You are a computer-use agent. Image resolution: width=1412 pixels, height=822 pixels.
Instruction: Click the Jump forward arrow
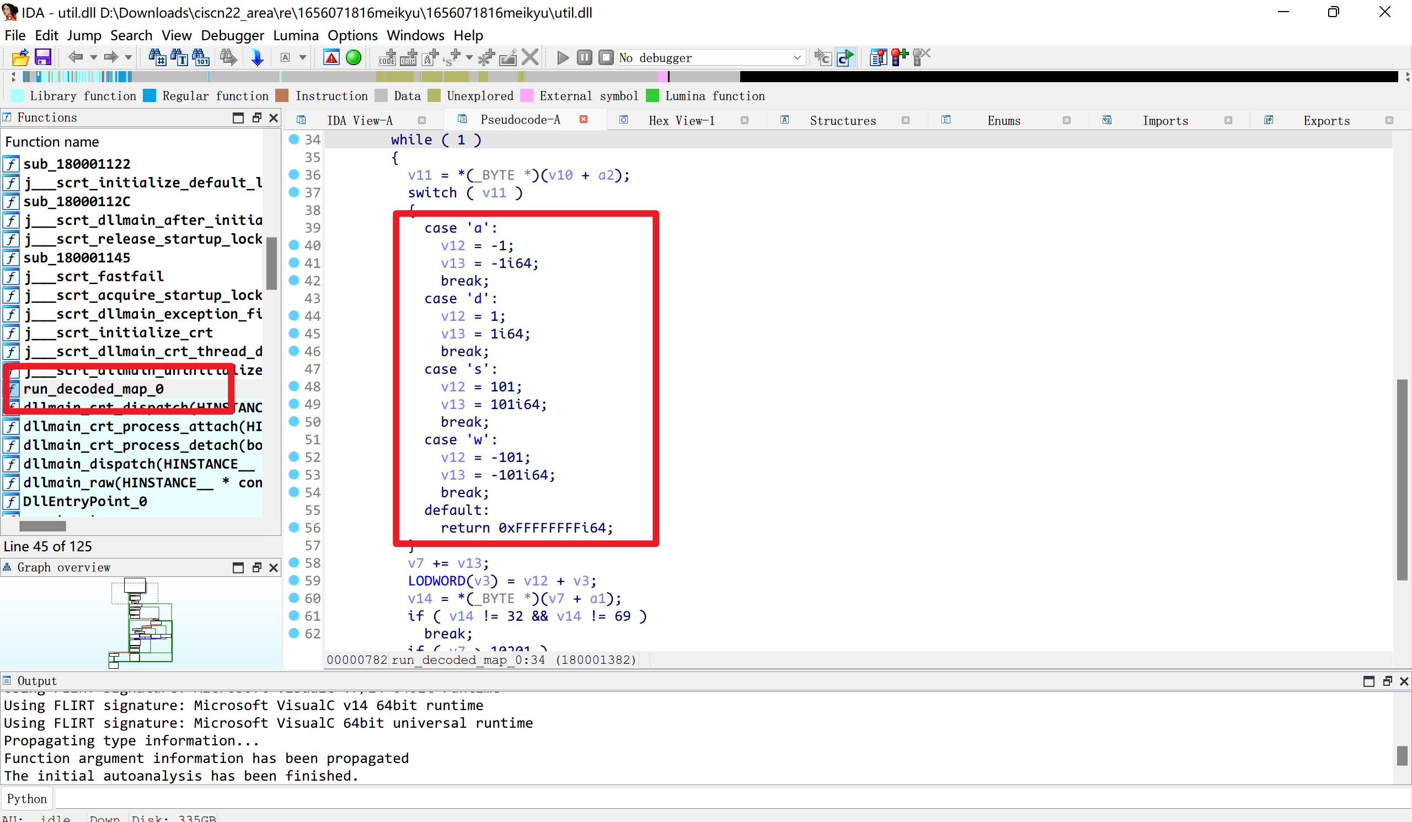pyautogui.click(x=111, y=57)
